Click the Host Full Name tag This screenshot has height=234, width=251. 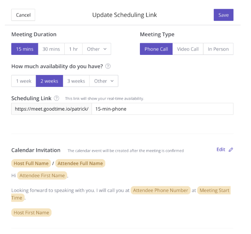point(31,163)
